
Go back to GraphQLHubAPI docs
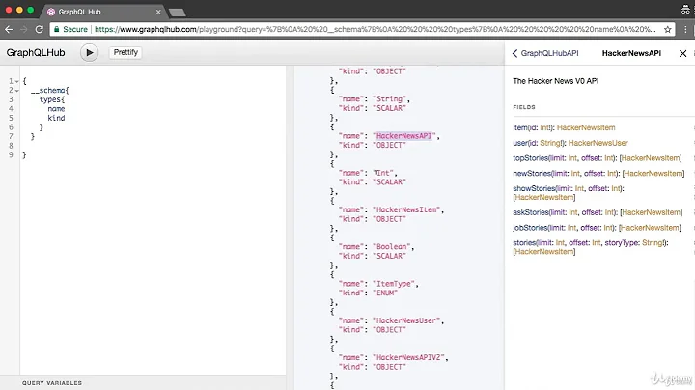(x=545, y=53)
